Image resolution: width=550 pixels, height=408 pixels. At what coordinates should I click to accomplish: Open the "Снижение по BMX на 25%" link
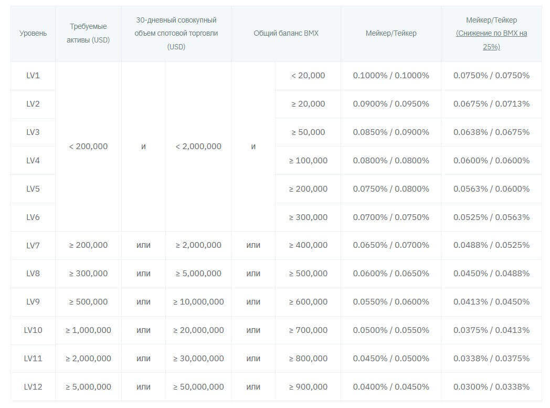pyautogui.click(x=491, y=40)
